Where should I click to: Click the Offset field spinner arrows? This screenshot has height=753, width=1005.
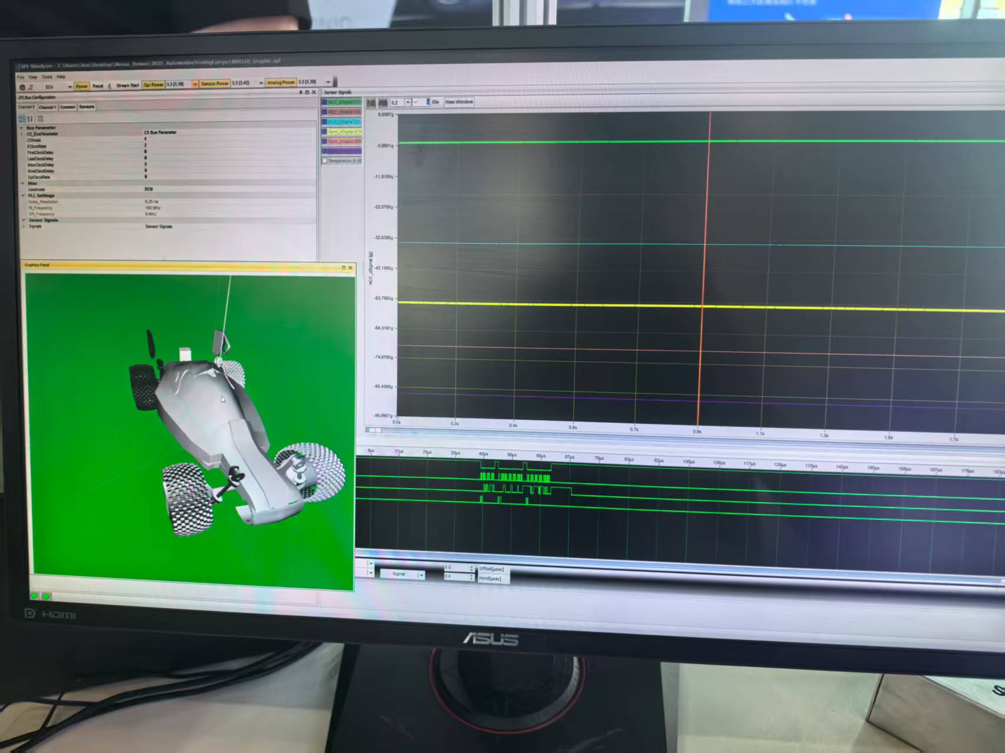tap(471, 568)
